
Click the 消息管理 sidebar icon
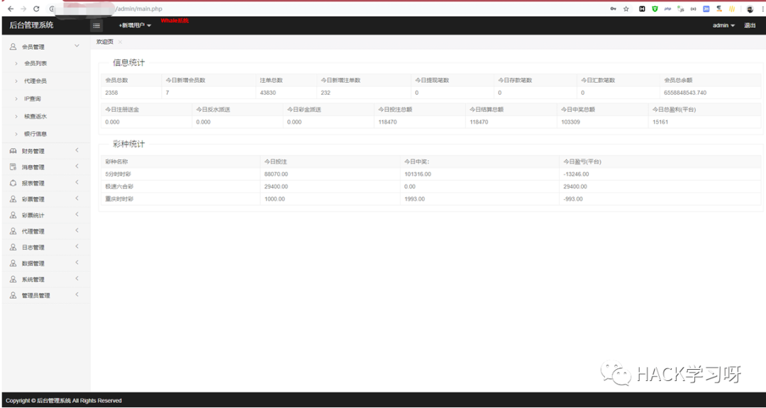click(13, 167)
